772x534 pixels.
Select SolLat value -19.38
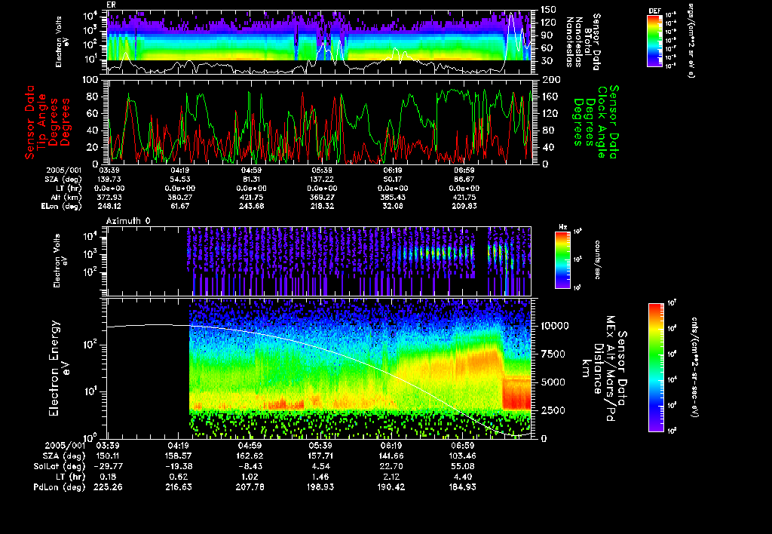coord(178,466)
